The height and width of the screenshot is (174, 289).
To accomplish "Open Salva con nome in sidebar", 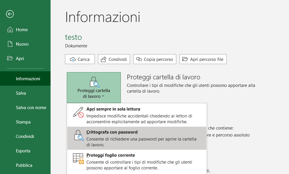I will coord(25,108).
